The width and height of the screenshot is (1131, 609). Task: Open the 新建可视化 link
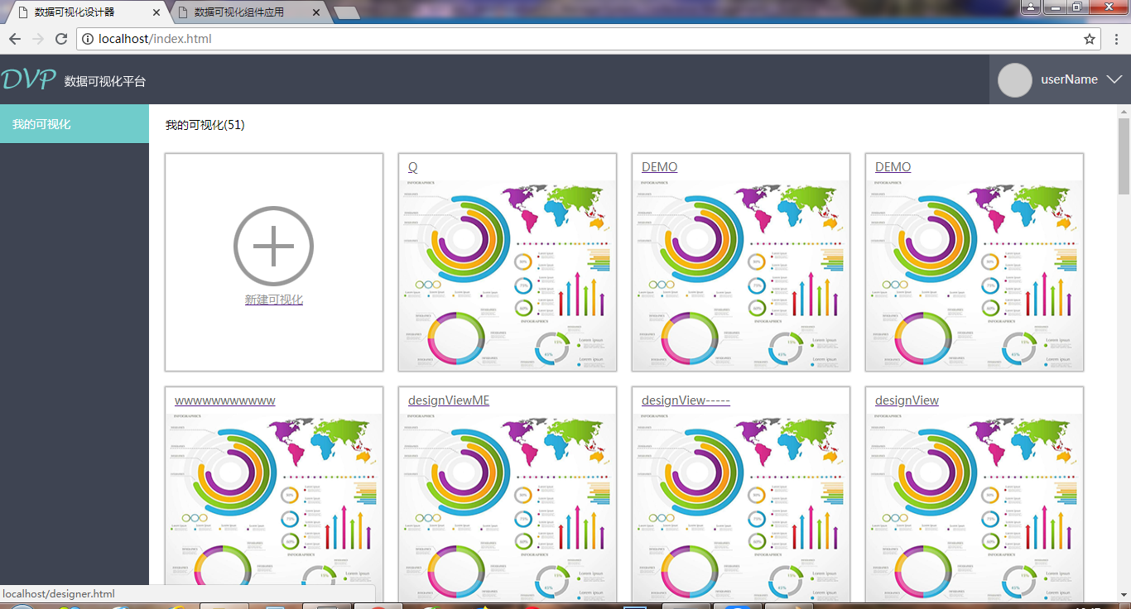click(273, 300)
